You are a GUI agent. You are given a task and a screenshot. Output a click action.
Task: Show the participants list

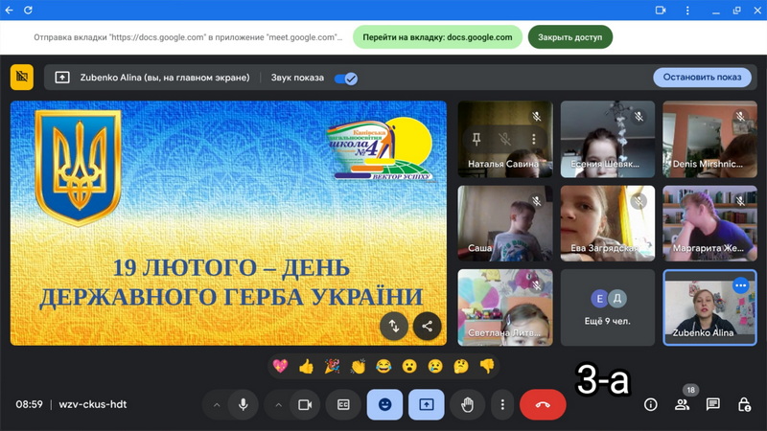pyautogui.click(x=682, y=405)
